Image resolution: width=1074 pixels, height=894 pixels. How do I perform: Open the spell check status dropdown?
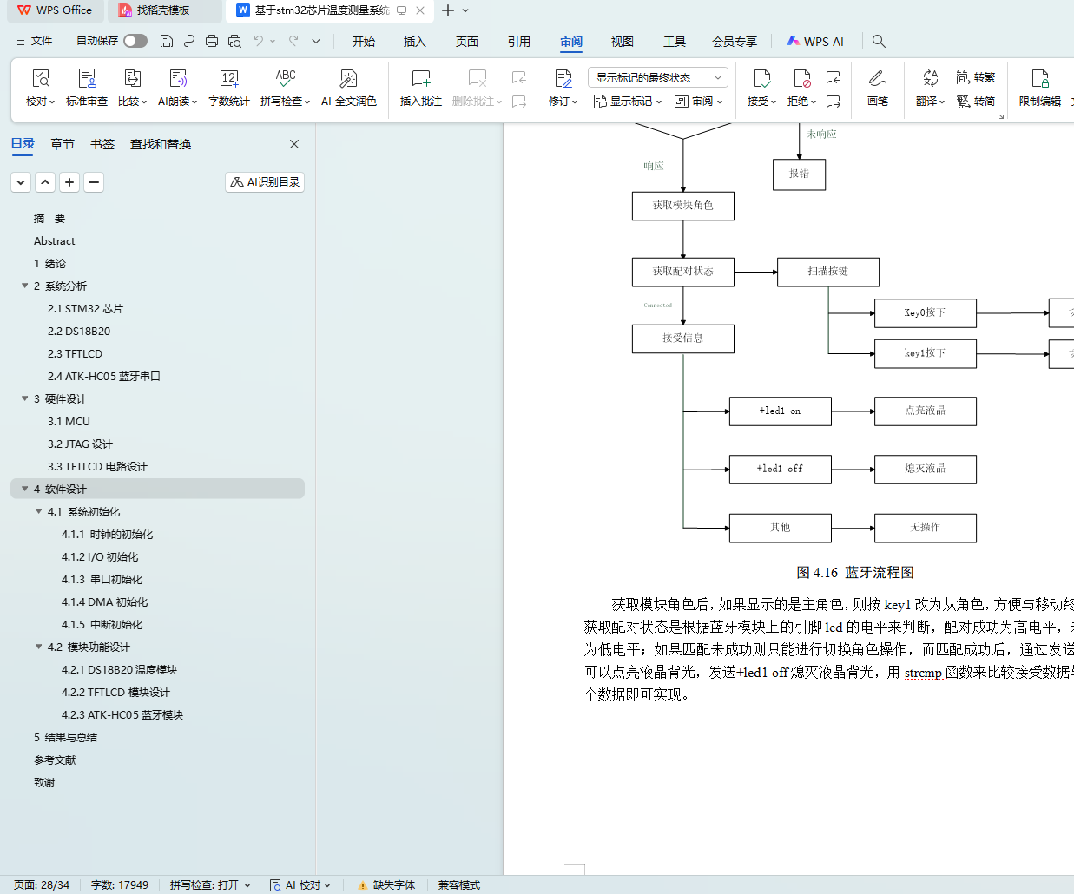(210, 885)
